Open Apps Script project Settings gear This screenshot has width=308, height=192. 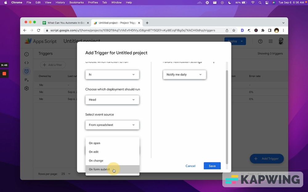coord(26,88)
